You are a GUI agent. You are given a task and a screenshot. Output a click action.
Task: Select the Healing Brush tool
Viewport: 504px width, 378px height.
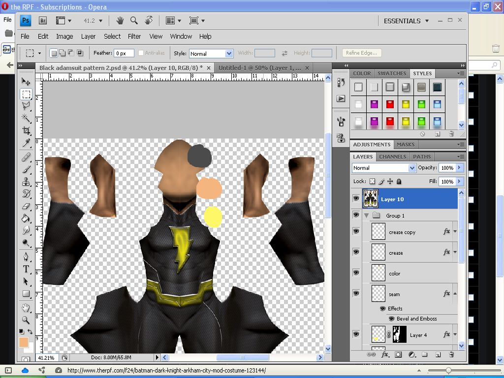26,157
